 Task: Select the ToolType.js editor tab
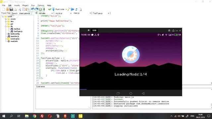coord(98,13)
